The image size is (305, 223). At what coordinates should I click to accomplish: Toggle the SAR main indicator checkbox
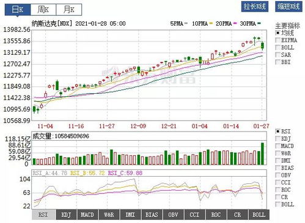pos(277,55)
